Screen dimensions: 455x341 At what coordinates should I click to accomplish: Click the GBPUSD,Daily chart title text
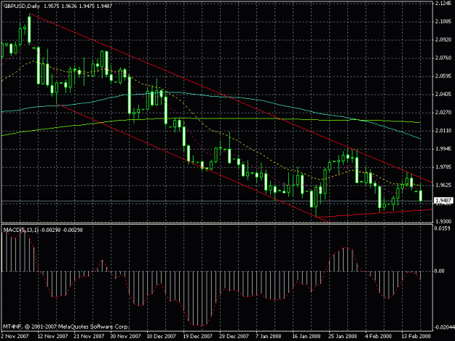pos(21,6)
